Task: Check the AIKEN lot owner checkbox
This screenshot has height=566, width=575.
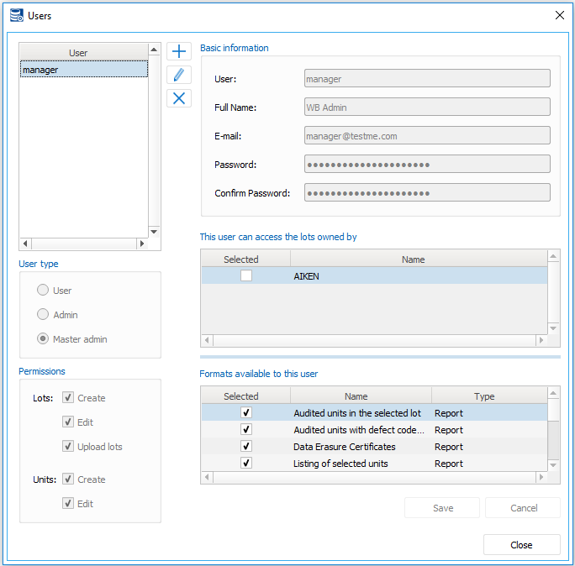Action: (x=246, y=275)
